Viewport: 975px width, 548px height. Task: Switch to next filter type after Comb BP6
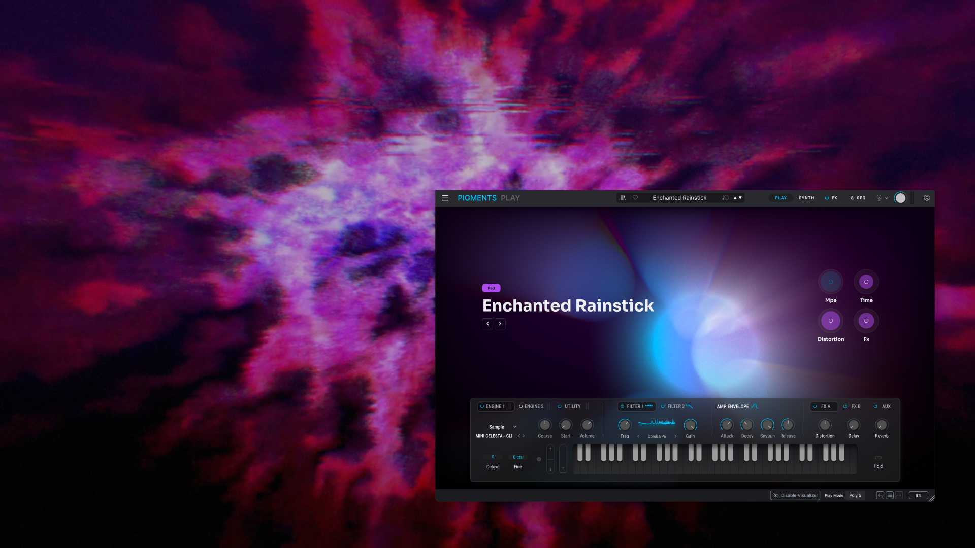[675, 436]
